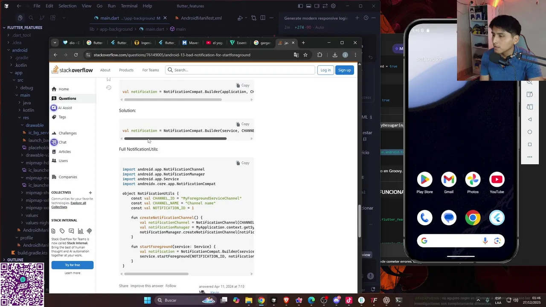Image resolution: width=546 pixels, height=307 pixels.
Task: Expand the .dart_tool folder
Action: pyautogui.click(x=21, y=35)
